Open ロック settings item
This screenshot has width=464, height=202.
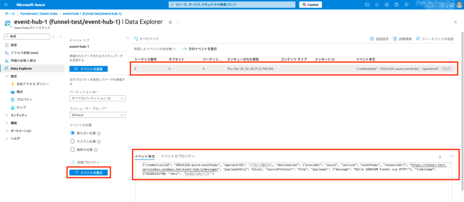21,107
